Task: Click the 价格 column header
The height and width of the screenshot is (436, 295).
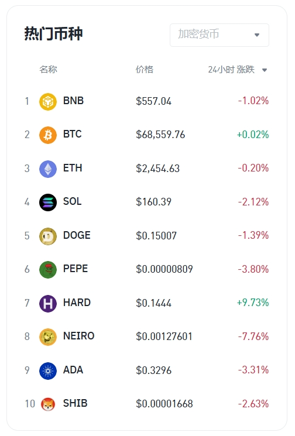Action: 145,69
